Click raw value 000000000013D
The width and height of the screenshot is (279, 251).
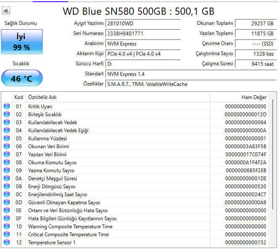click(x=246, y=115)
